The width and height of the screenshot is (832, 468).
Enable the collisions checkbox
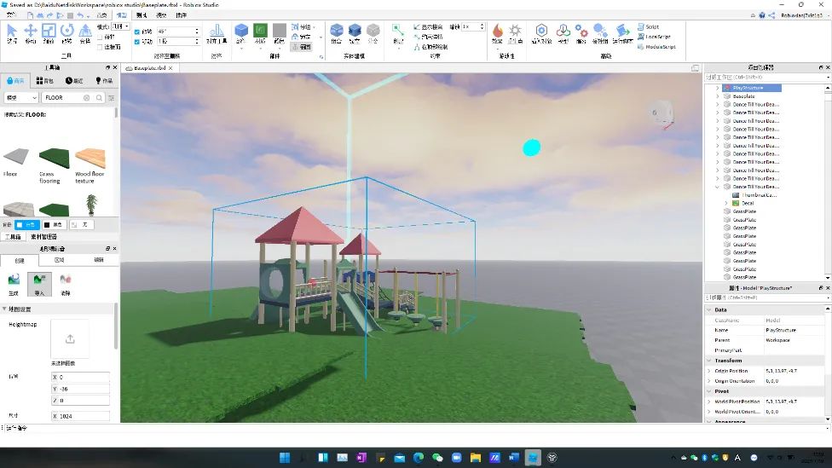100,38
